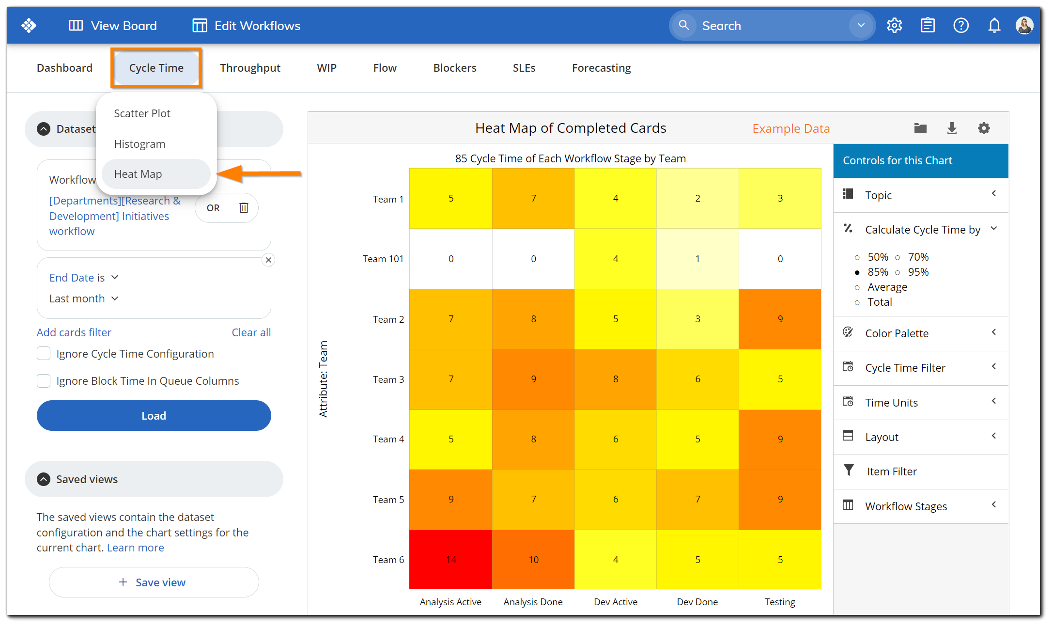Click the Topic panel icon
Image resolution: width=1053 pixels, height=628 pixels.
click(x=848, y=194)
